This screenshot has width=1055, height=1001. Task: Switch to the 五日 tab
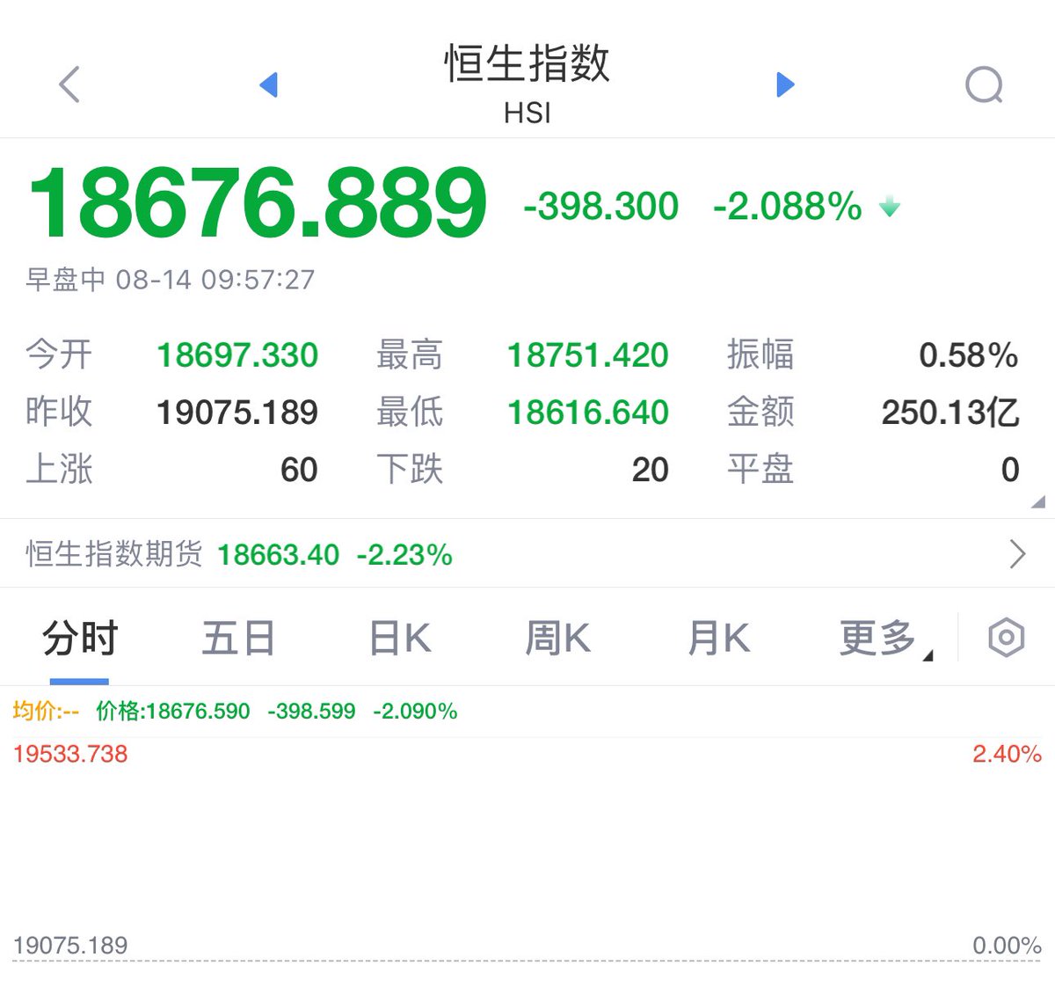(238, 639)
